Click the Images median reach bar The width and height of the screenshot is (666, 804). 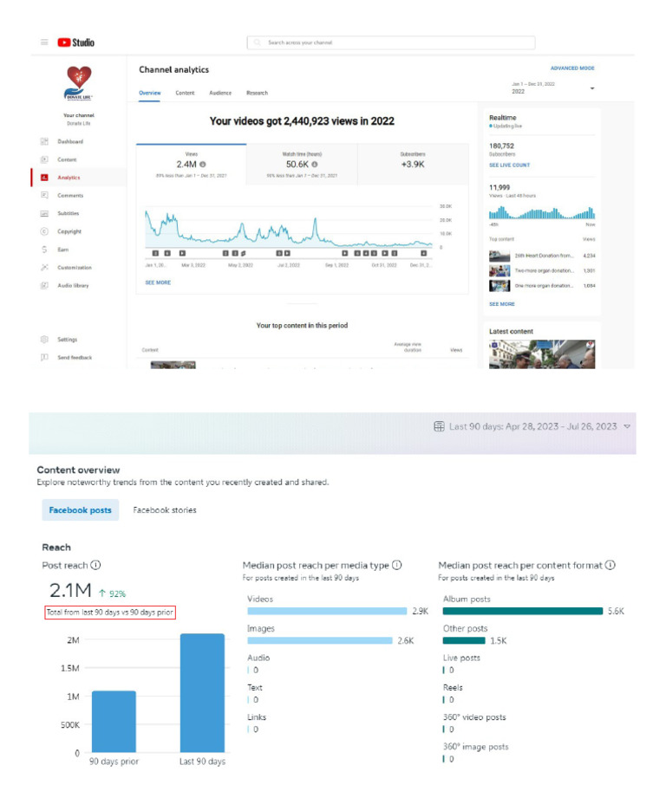point(320,640)
